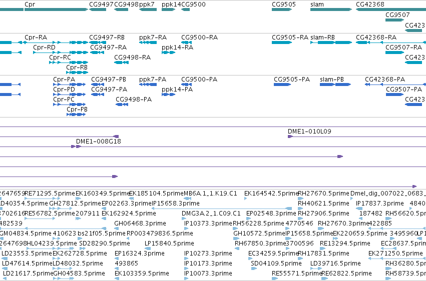Select protein Cpr-PD
This screenshot has width=426, height=281.
(69, 94)
